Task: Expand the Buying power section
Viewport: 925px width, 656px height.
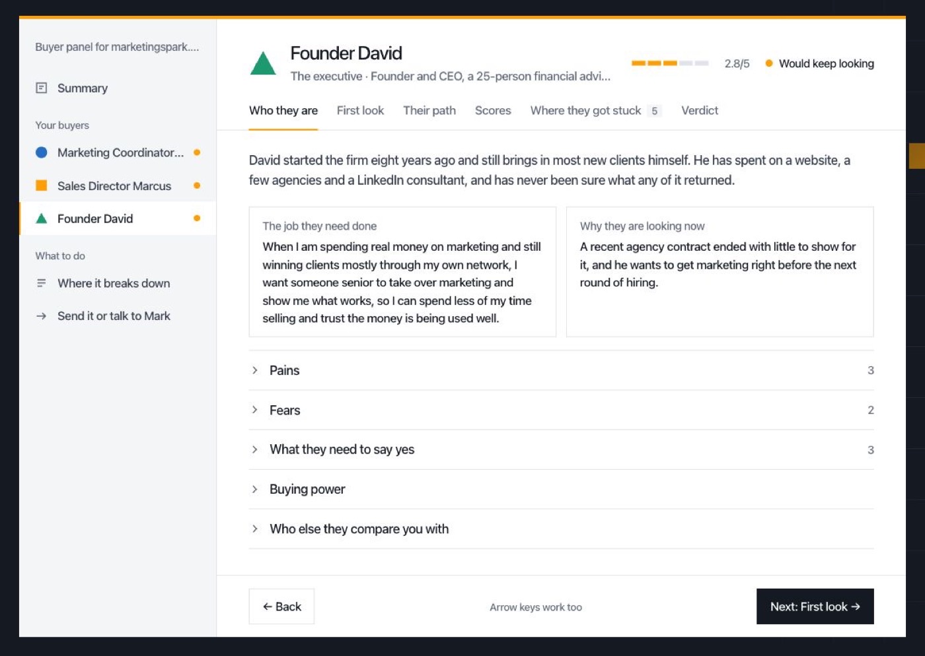Action: click(x=561, y=489)
